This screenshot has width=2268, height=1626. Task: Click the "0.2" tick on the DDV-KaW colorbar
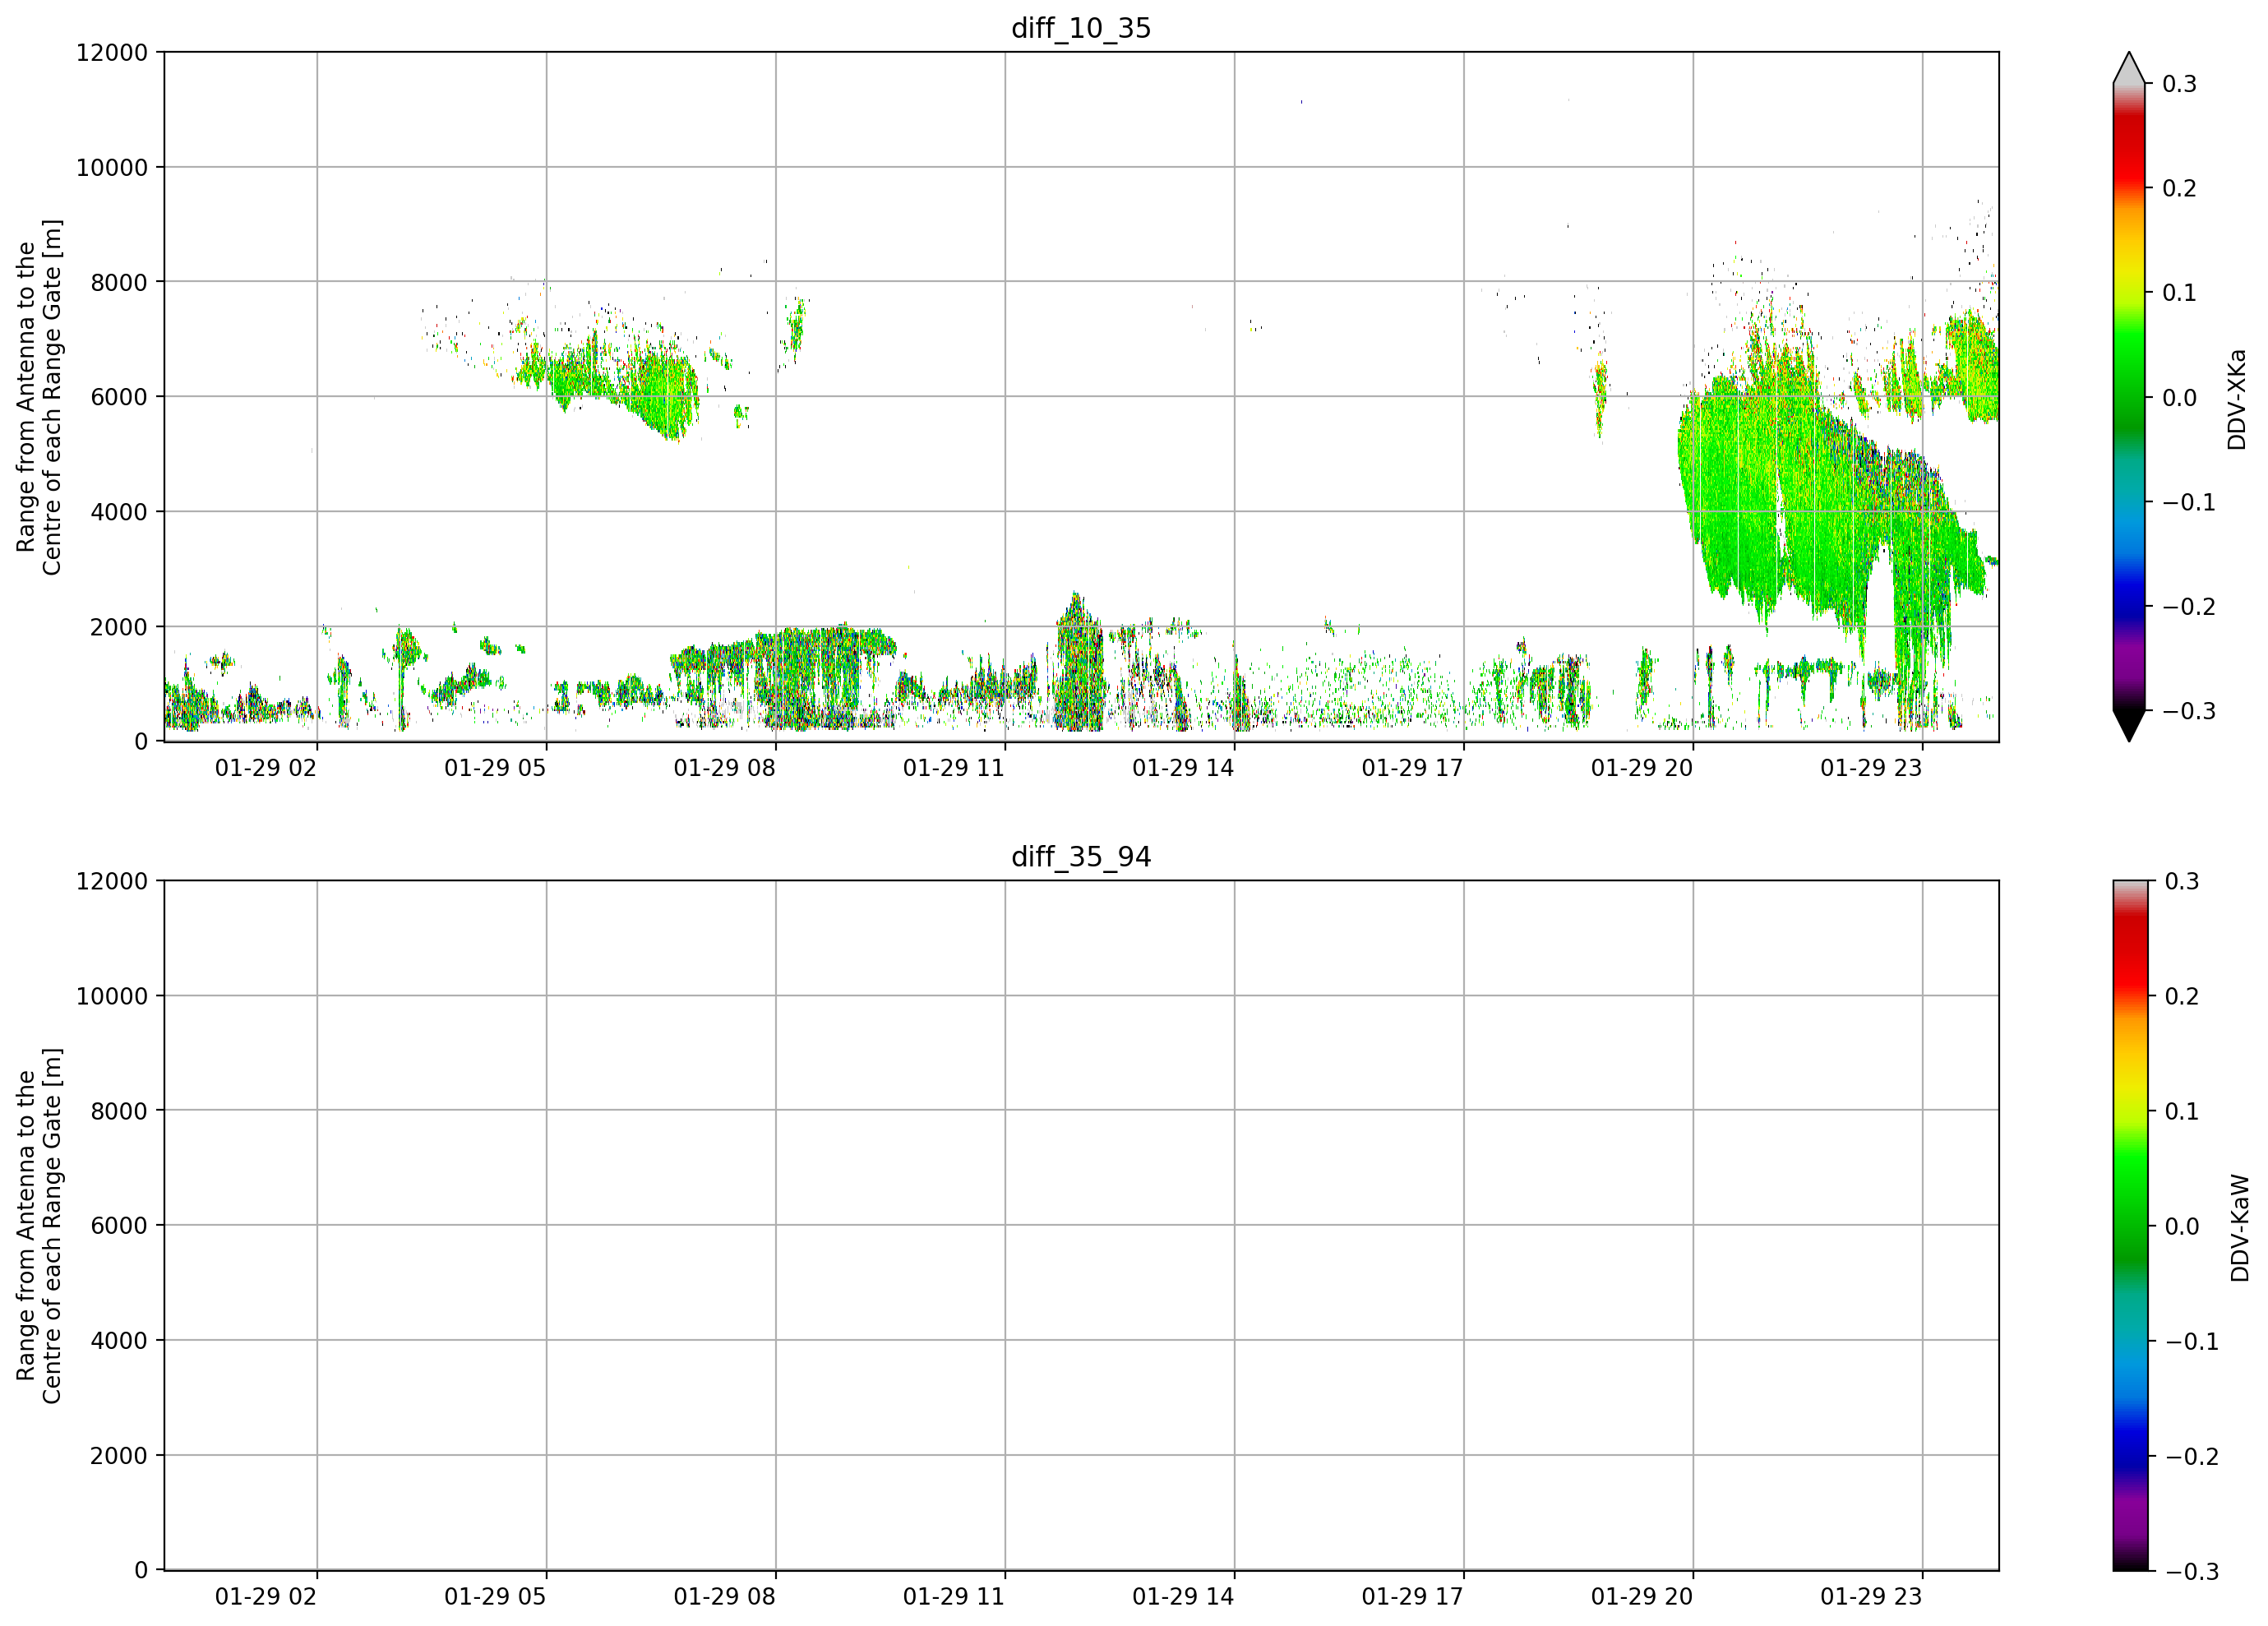pos(2182,997)
